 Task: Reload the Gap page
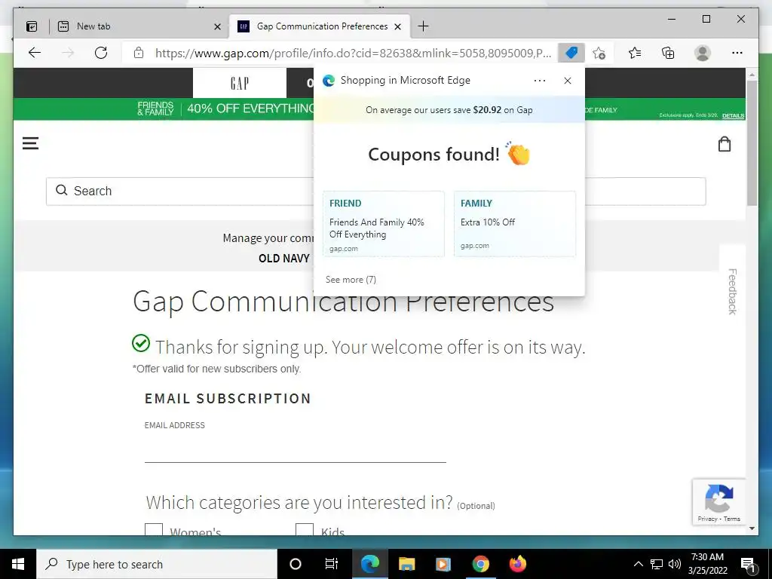[101, 53]
